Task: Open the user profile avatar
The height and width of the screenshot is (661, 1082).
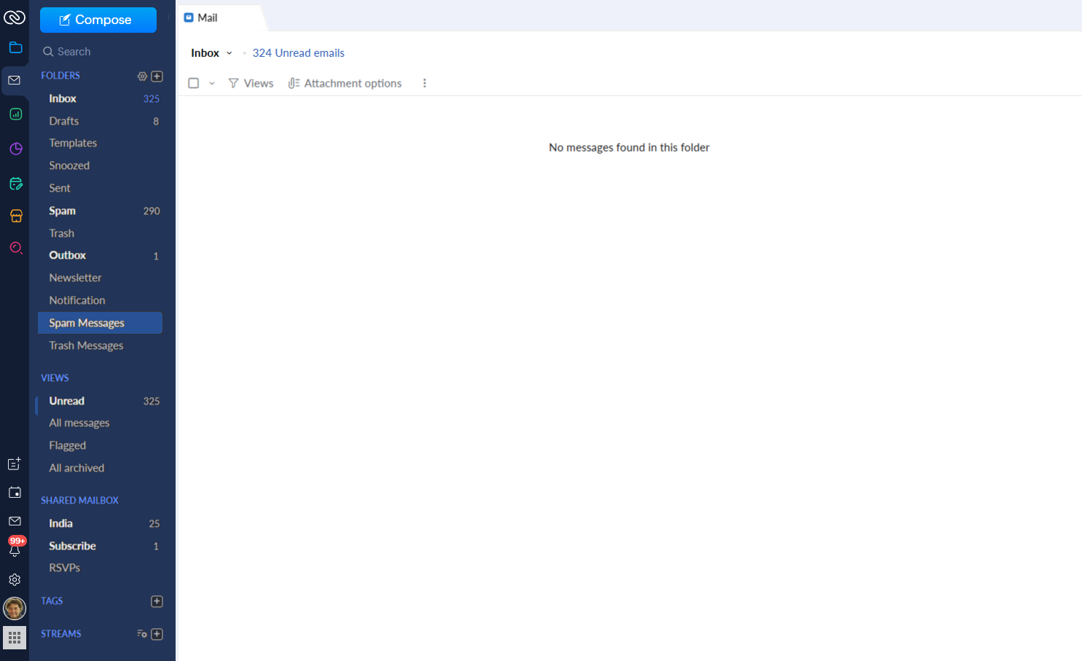Action: (x=15, y=608)
